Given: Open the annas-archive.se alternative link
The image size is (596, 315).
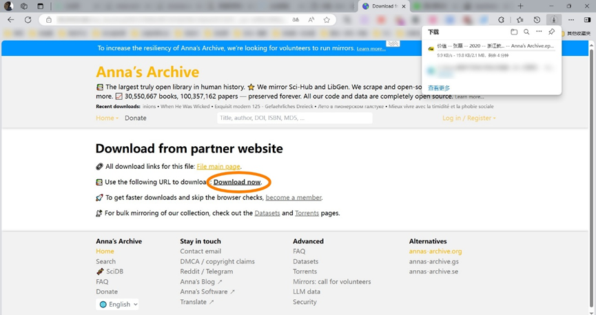Looking at the screenshot, I should [x=433, y=272].
